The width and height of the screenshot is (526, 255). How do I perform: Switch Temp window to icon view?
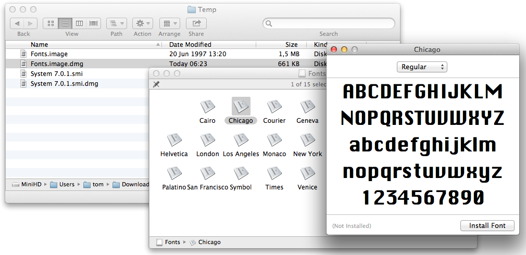(51, 23)
